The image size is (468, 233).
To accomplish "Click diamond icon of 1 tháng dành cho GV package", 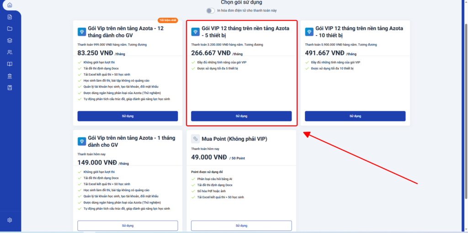I will pos(82,141).
